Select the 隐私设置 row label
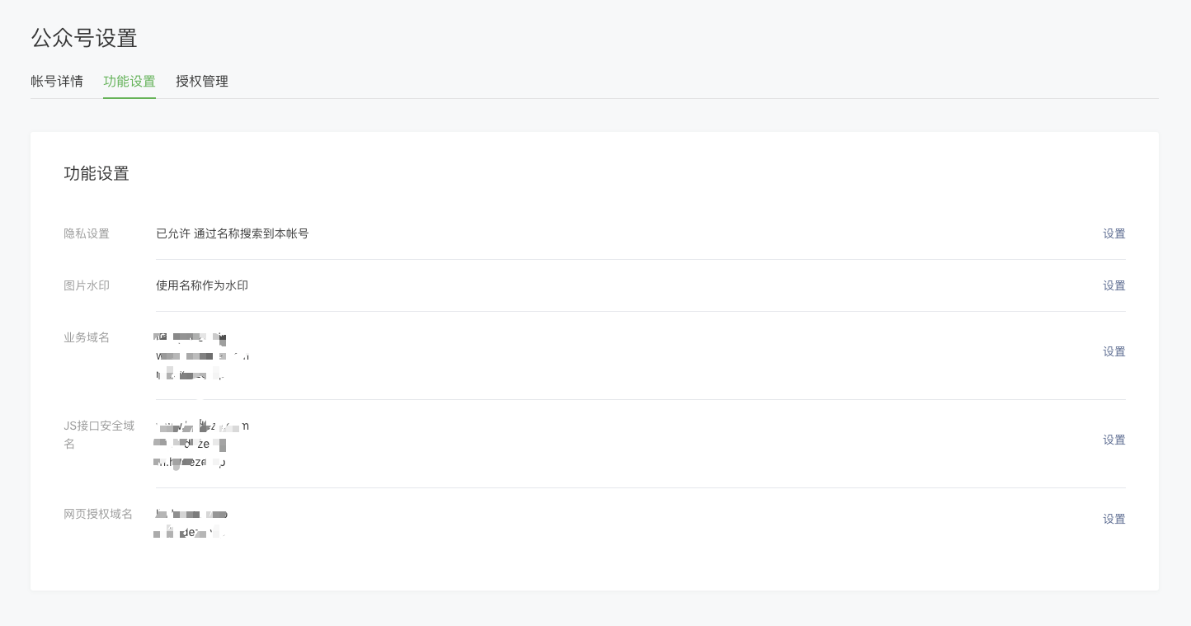 tap(87, 234)
